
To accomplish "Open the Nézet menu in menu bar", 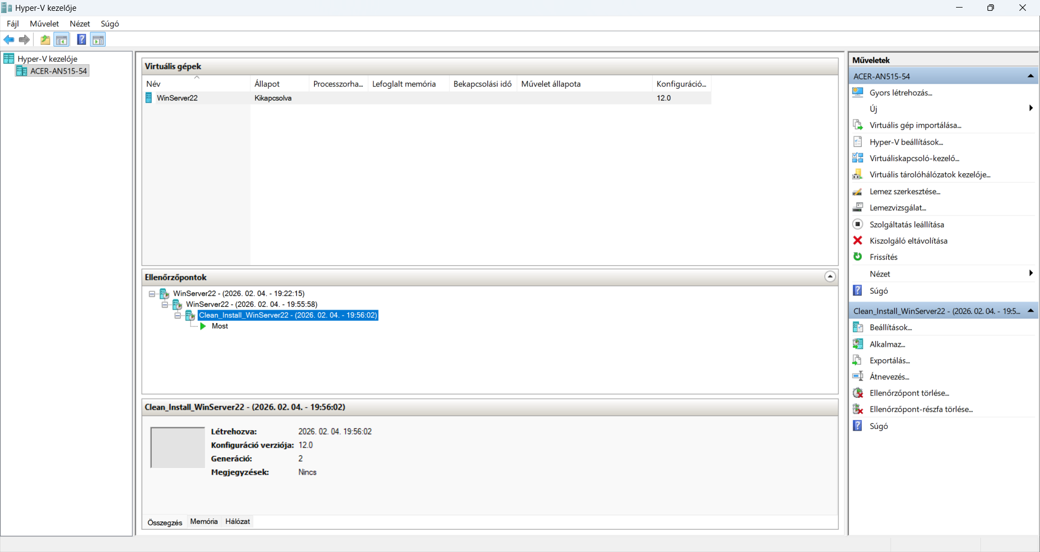I will click(x=80, y=24).
